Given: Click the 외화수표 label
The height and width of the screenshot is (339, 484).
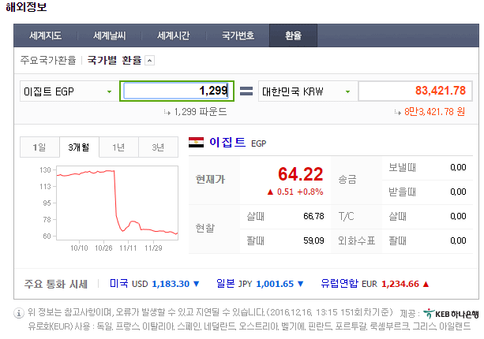Looking at the screenshot, I should point(357,240).
